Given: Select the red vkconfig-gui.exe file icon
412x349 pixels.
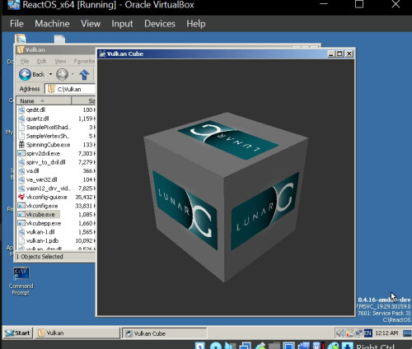Looking at the screenshot, I should pyautogui.click(x=21, y=197).
